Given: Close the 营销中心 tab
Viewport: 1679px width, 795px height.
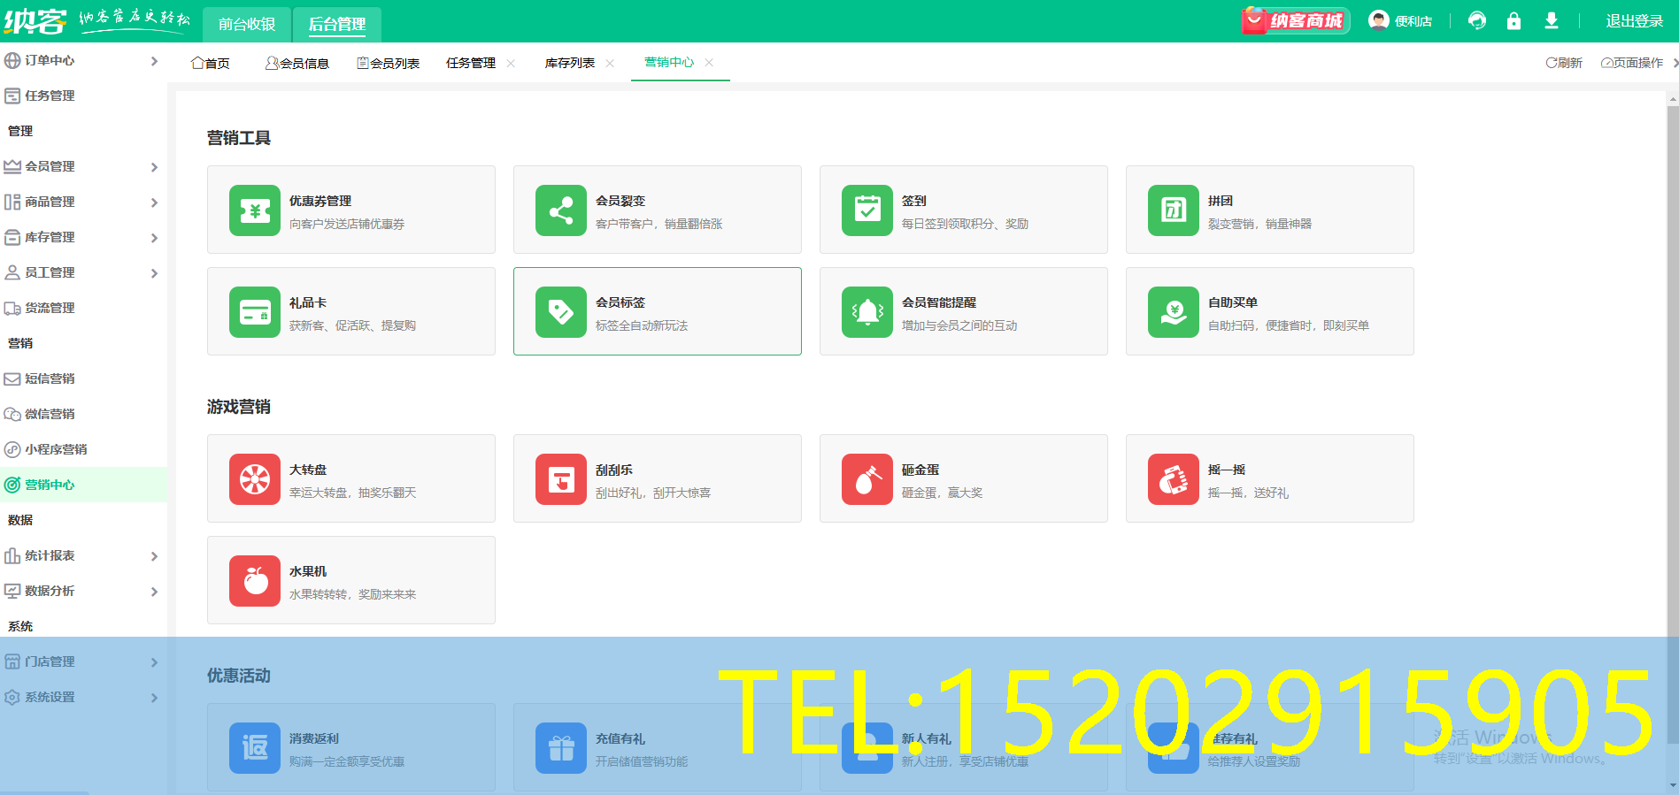Looking at the screenshot, I should [709, 62].
